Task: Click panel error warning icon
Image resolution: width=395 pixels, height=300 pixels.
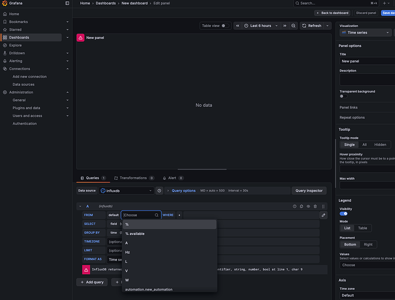Action: pos(80,38)
